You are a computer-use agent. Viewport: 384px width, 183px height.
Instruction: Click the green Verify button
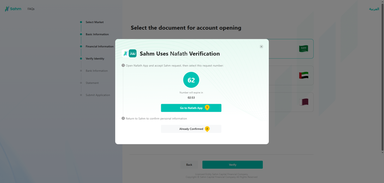coord(232,165)
